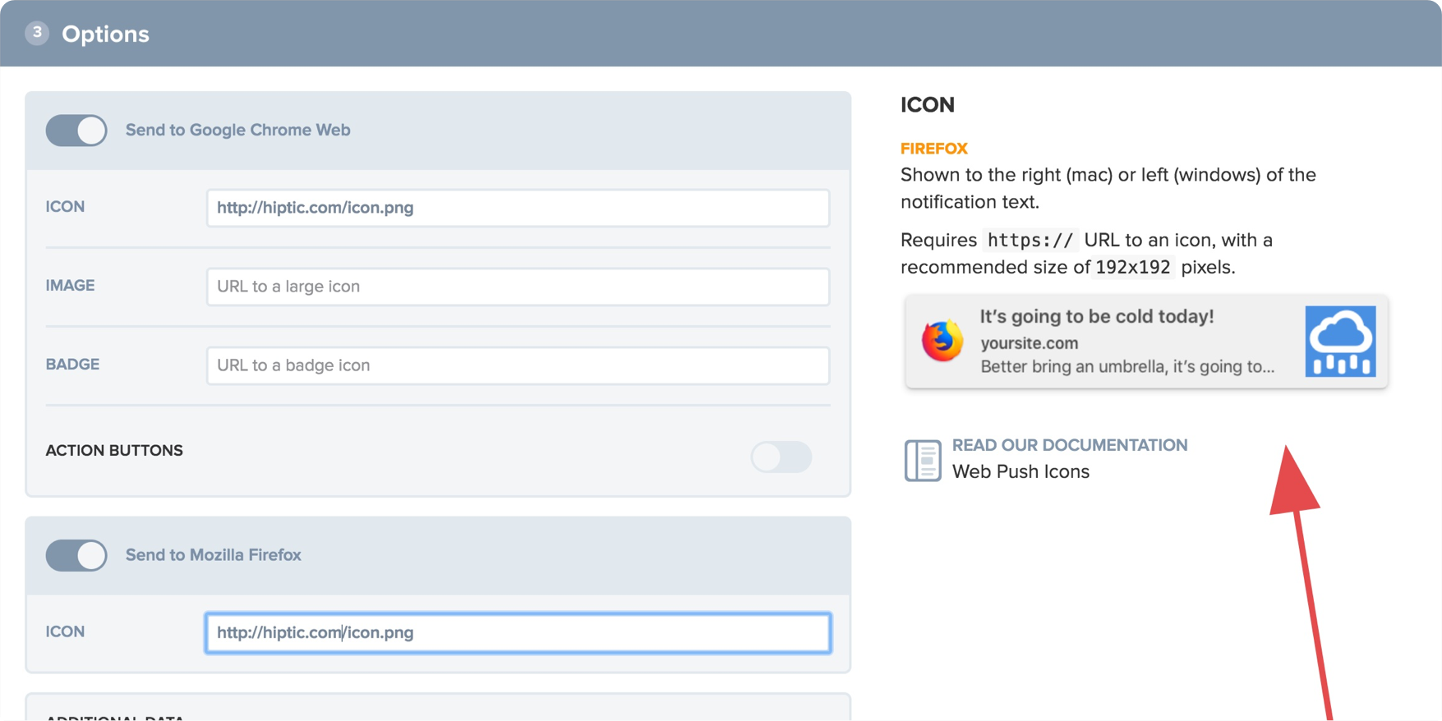Click the 192x192 recommended size code text
This screenshot has width=1442, height=721.
pos(1133,268)
